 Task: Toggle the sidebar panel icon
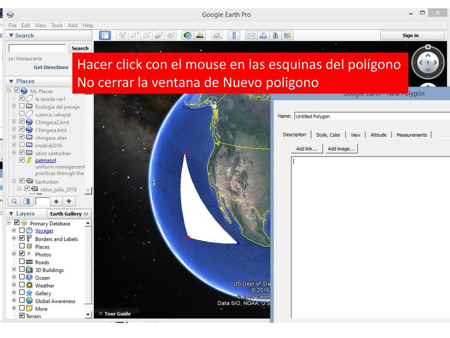105,35
